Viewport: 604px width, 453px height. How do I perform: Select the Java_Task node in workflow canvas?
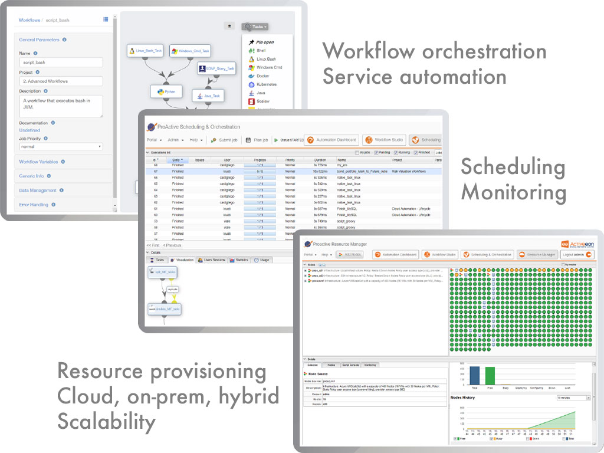coord(208,96)
